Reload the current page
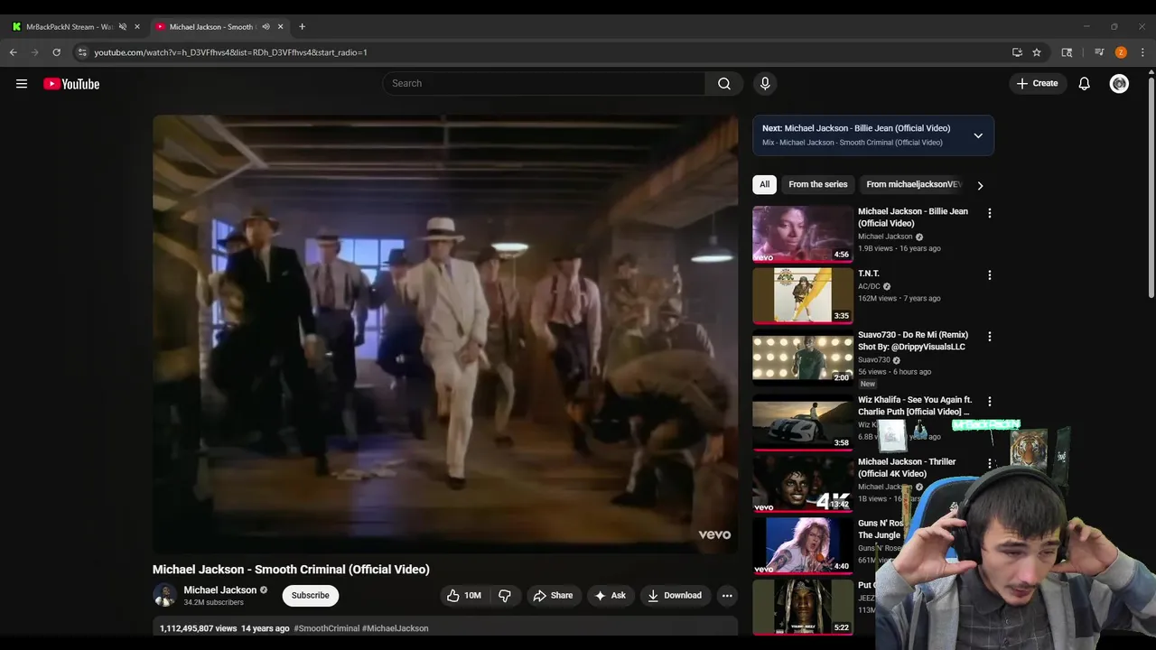This screenshot has height=650, width=1156. [x=56, y=52]
